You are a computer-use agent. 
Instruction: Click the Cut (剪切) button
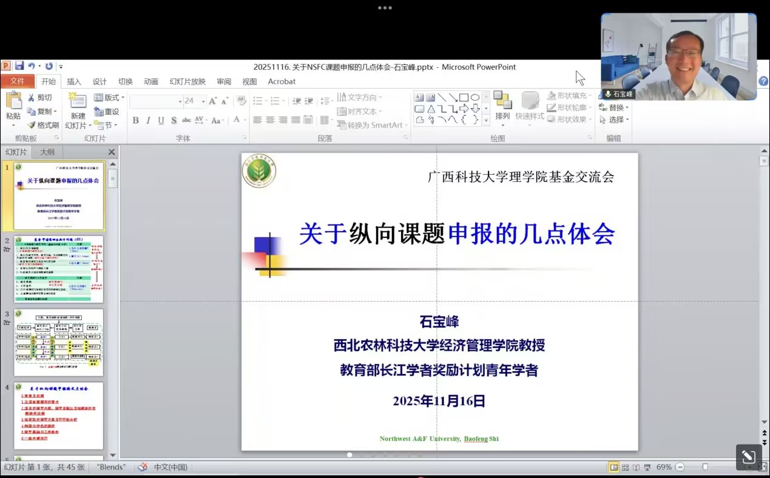[x=40, y=98]
